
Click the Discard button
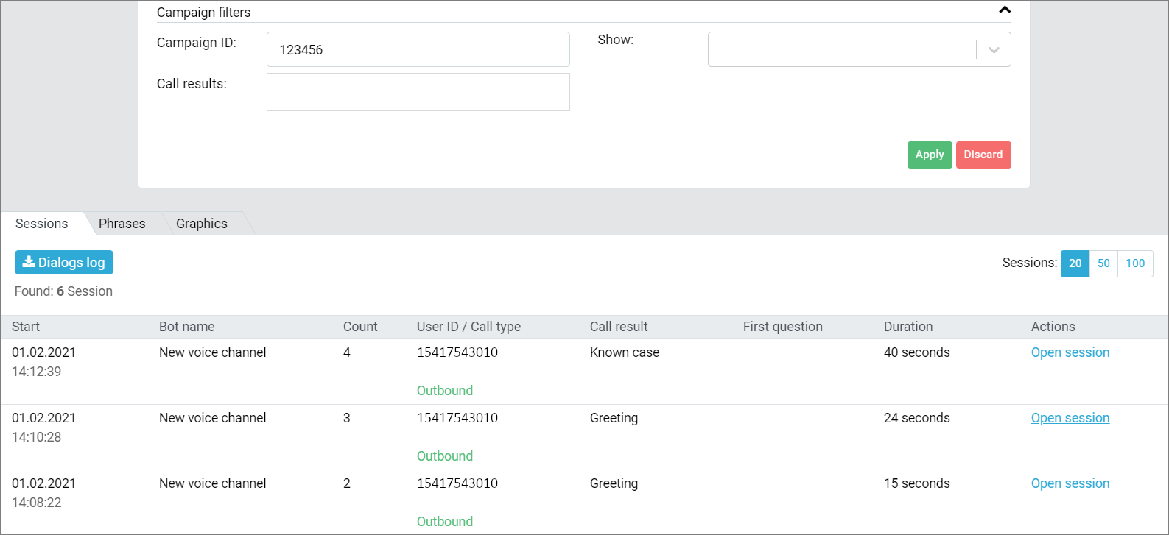[x=983, y=155]
